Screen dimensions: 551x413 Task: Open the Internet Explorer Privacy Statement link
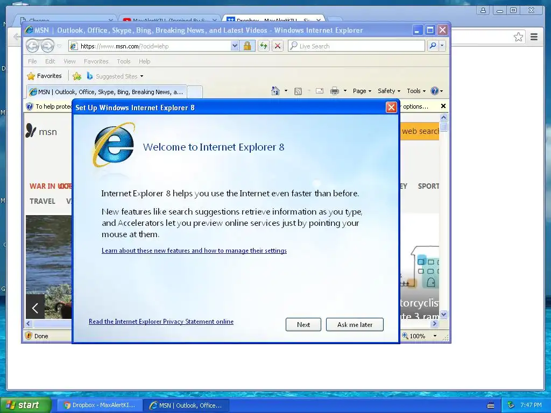pos(161,322)
